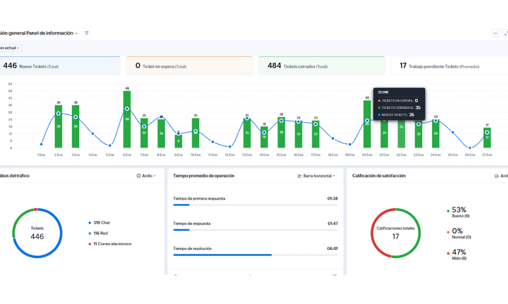Select the 446 Nuevo Tickets summary card
This screenshot has width=508, height=304.
pyautogui.click(x=59, y=66)
